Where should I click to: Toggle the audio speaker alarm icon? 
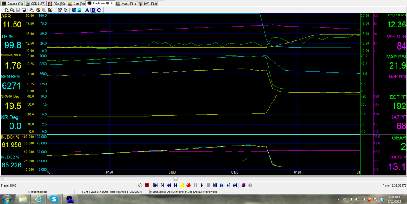tap(140, 185)
